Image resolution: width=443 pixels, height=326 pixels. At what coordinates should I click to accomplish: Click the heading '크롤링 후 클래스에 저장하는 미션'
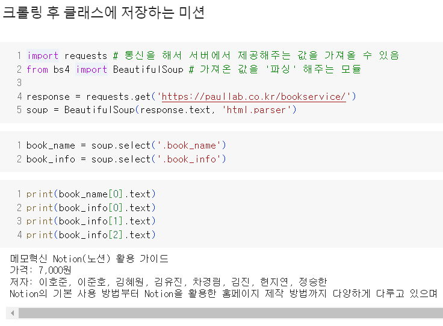[x=104, y=13]
